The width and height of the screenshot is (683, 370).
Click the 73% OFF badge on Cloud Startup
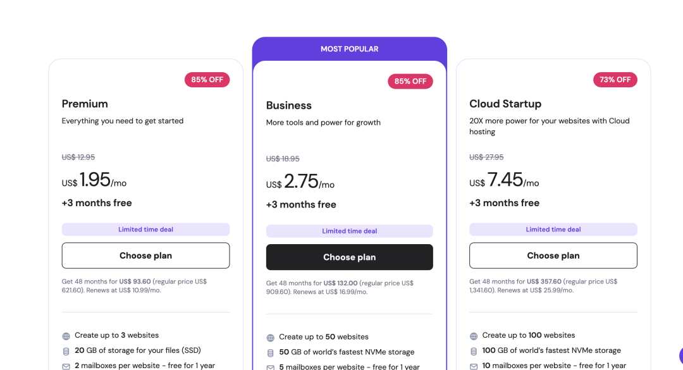(x=615, y=80)
